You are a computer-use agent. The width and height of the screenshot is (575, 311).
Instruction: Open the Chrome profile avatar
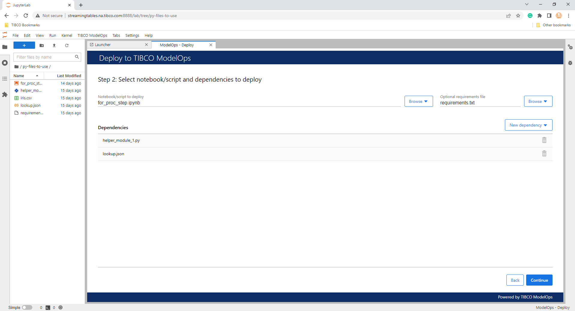pos(559,16)
